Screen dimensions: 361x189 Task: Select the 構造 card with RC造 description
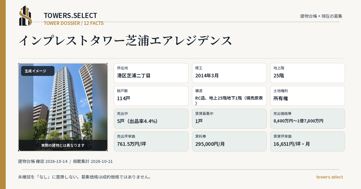click(x=229, y=96)
